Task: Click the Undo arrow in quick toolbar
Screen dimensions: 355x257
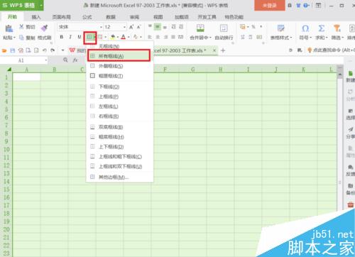Action: 44,50
